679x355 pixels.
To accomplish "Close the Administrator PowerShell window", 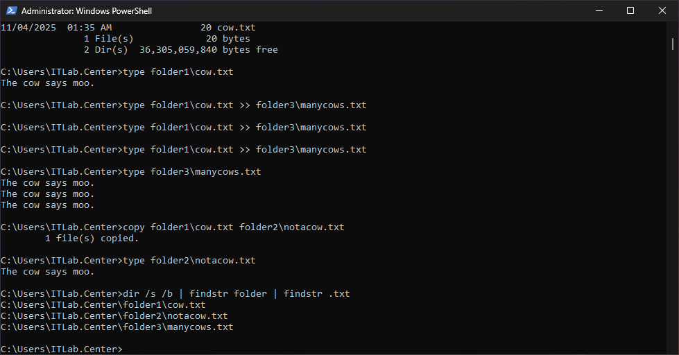I will [x=662, y=10].
